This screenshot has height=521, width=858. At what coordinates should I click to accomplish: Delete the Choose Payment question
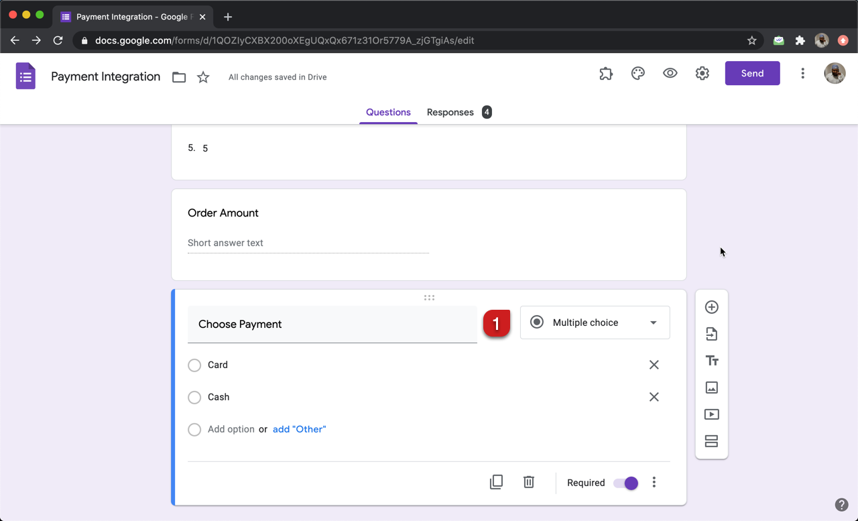(528, 481)
